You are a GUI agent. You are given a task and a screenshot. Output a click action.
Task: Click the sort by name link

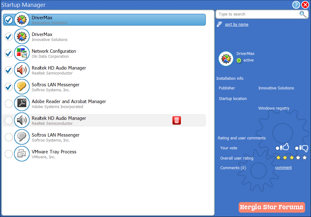[237, 25]
